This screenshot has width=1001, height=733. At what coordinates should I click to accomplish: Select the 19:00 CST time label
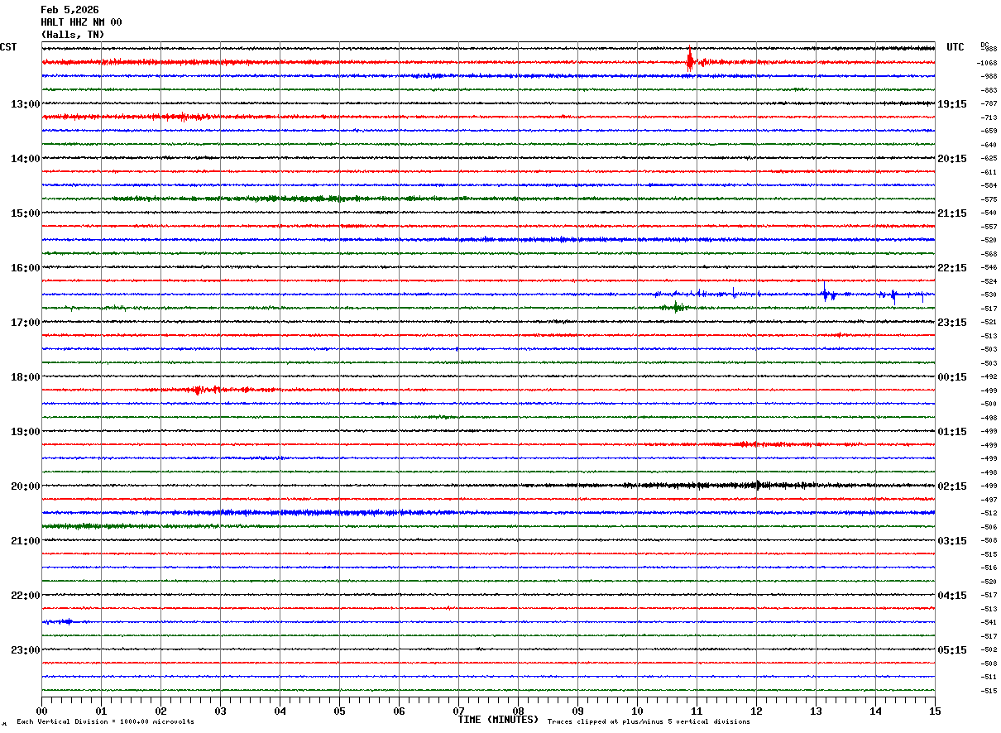click(25, 432)
